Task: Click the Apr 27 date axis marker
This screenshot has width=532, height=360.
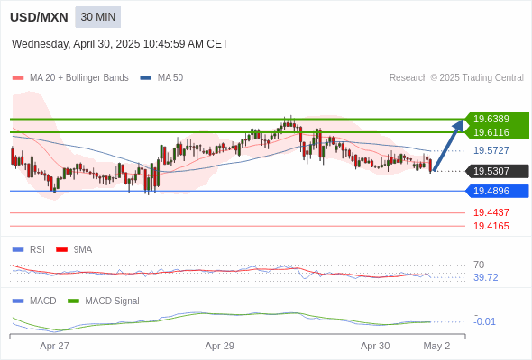Action: (54, 346)
